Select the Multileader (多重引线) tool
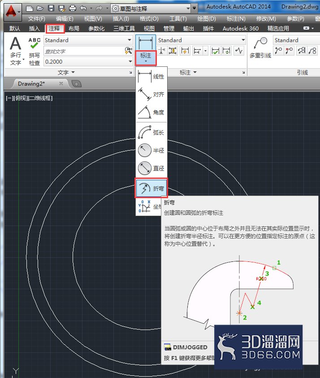320x378 pixels. pos(260,48)
